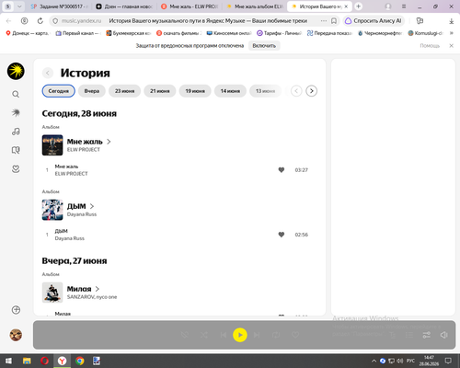Open Opera from the taskbar

pos(44,361)
